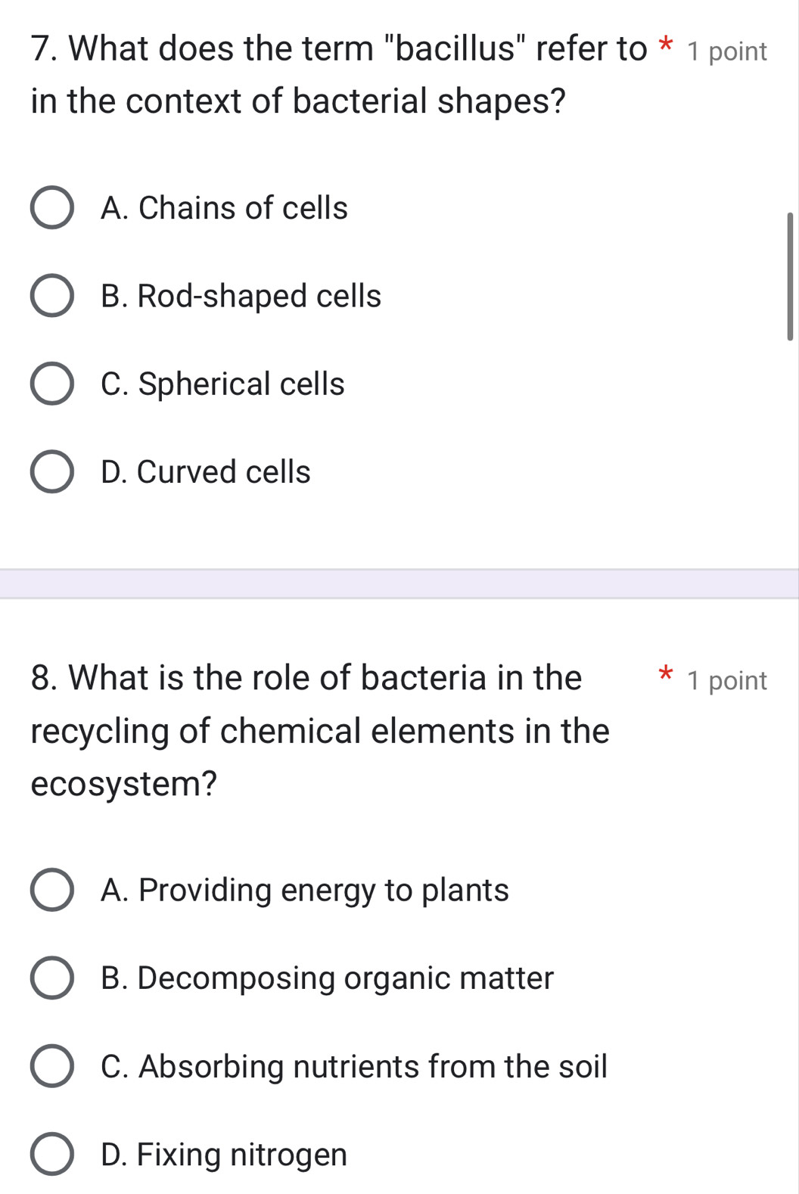Click the vertical scrollbar thumb on the right

point(790,277)
